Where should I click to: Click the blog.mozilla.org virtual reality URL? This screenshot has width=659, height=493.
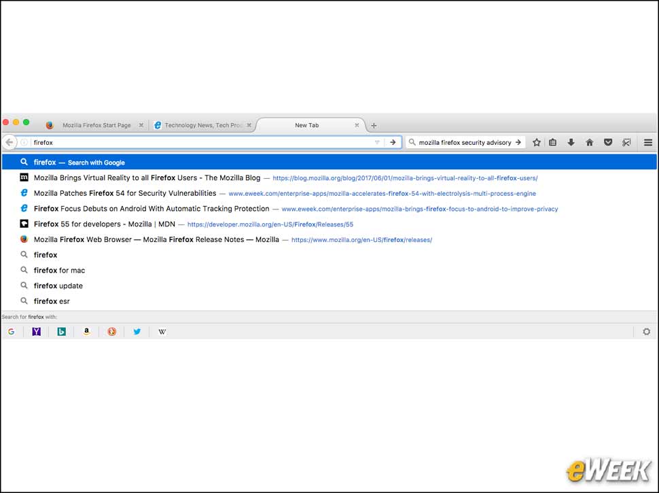(x=405, y=178)
